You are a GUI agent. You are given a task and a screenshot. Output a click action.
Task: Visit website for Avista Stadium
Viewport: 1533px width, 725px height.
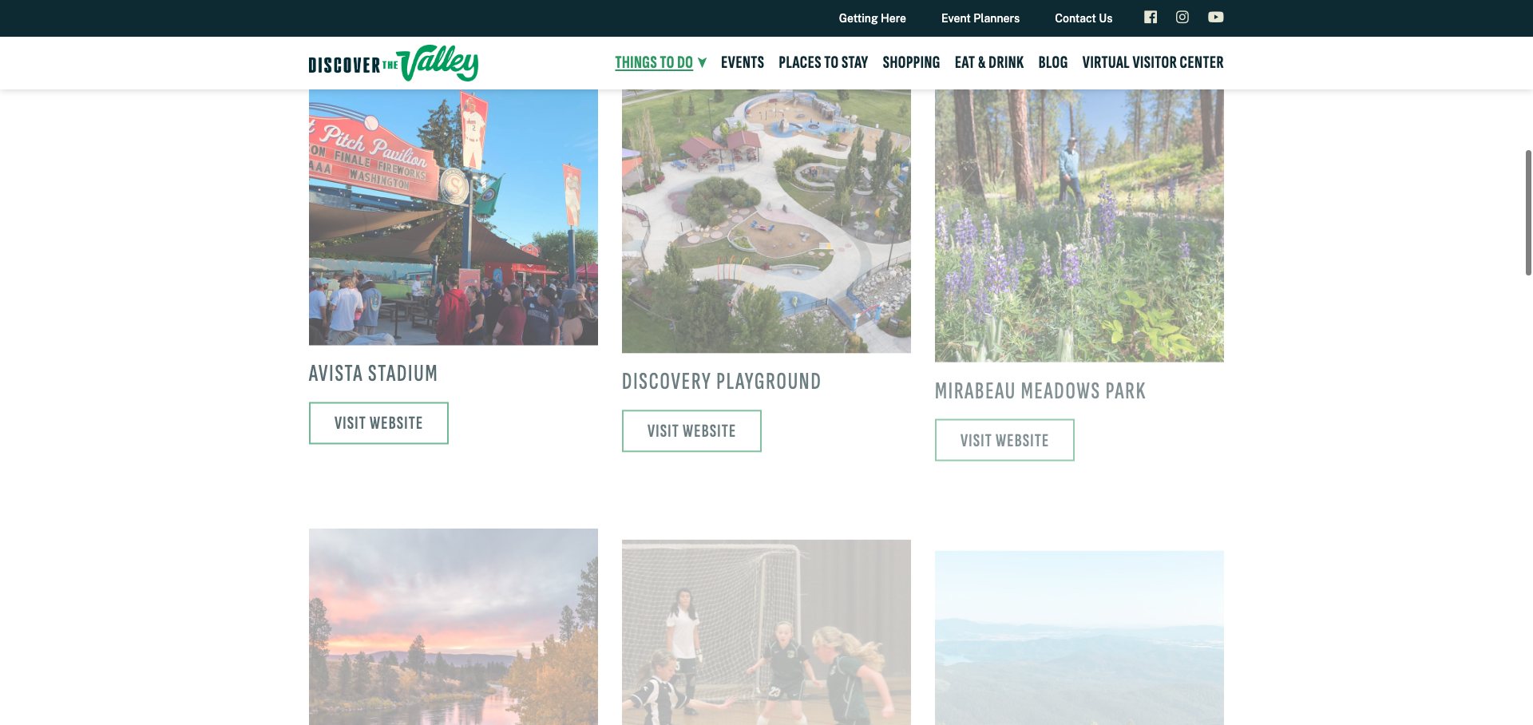(378, 423)
